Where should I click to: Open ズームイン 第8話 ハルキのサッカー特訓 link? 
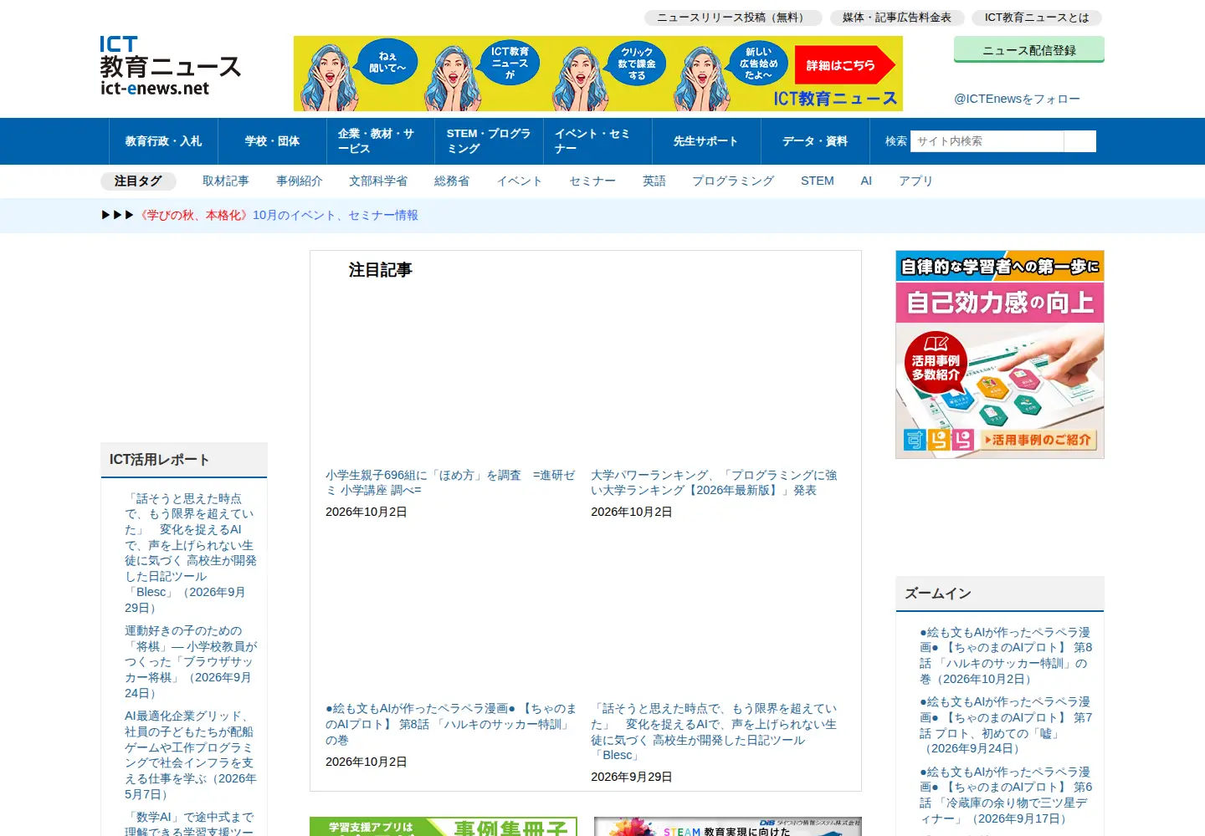(1005, 655)
